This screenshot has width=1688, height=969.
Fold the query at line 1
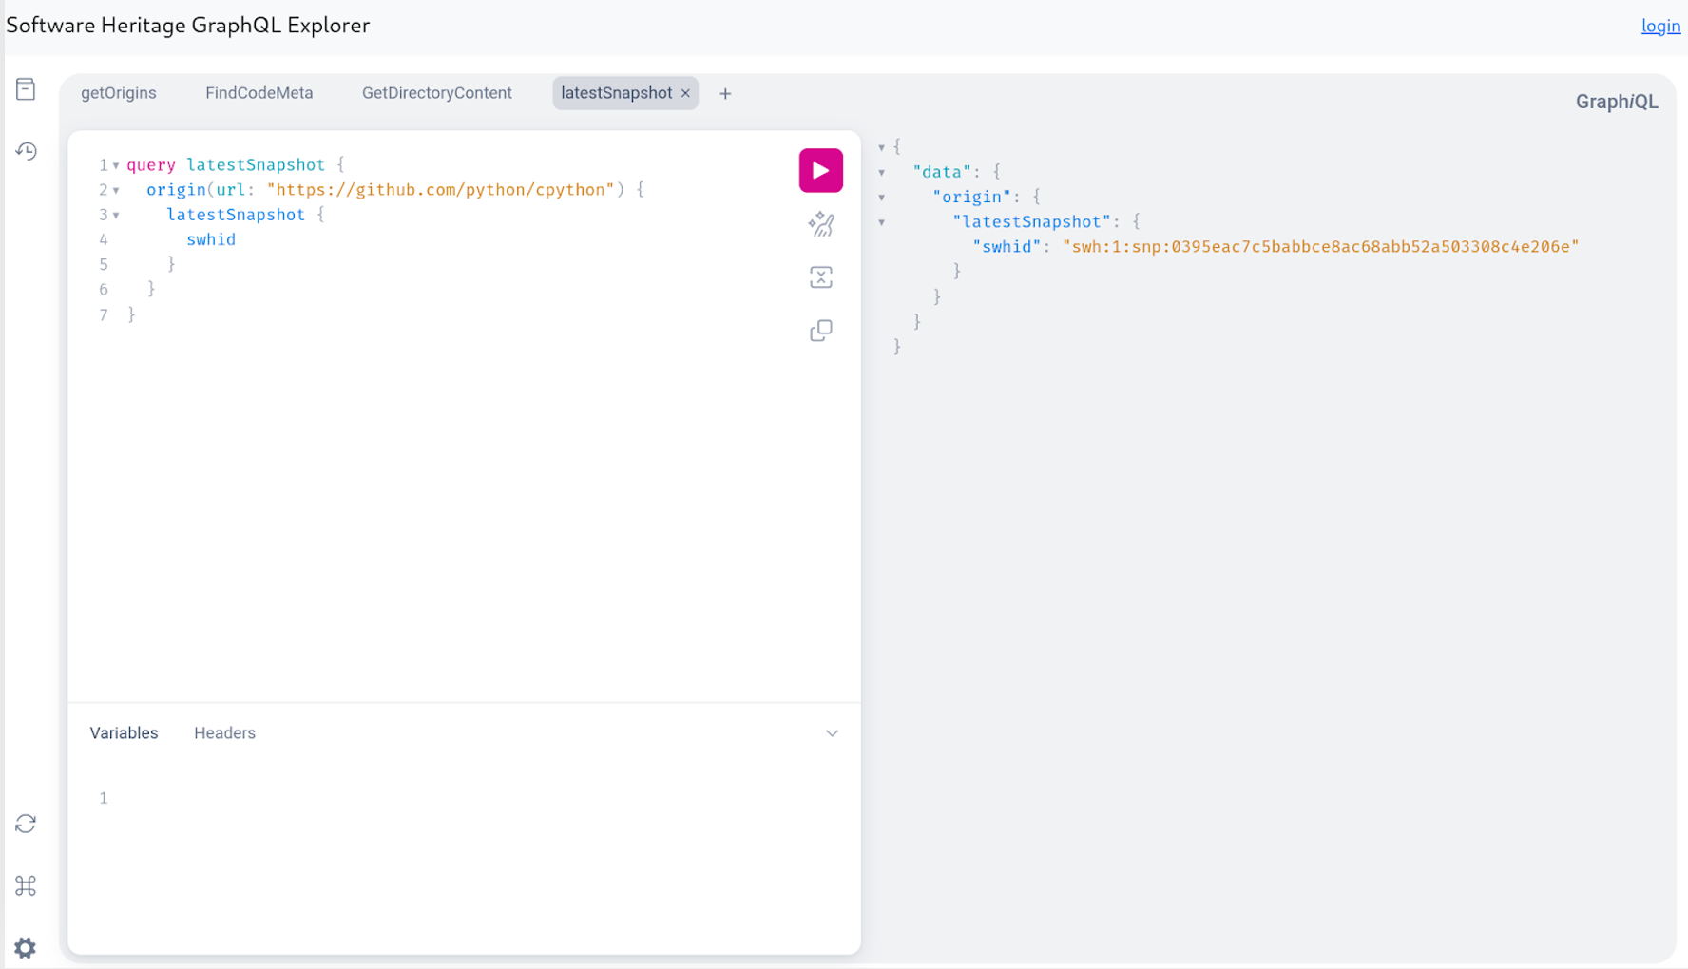tap(115, 164)
